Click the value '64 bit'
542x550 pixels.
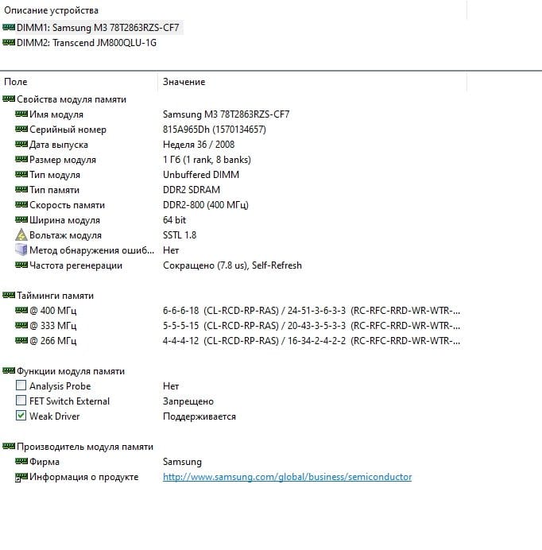[x=174, y=220]
